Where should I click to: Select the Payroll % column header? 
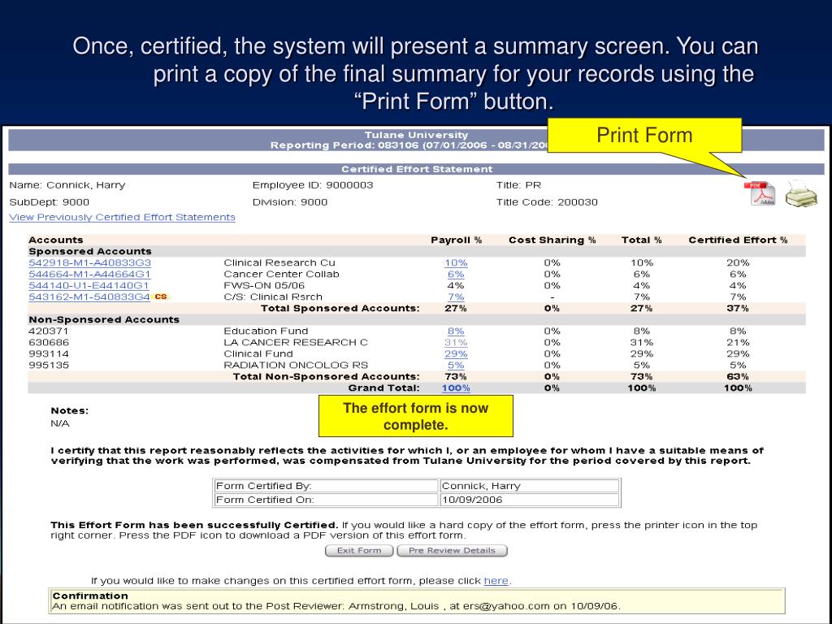457,240
